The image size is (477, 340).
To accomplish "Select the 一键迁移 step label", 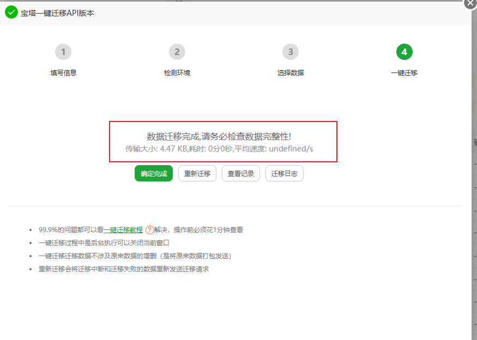I will pyautogui.click(x=404, y=73).
